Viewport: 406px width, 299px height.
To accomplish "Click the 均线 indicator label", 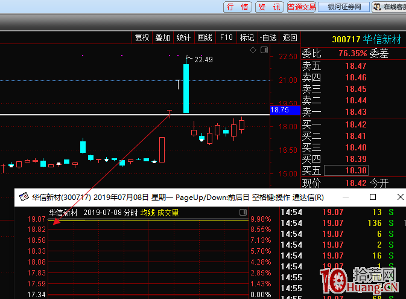I will [148, 213].
